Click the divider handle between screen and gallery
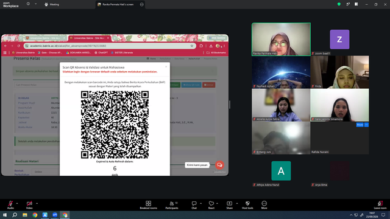The height and width of the screenshot is (219, 390). 230,105
